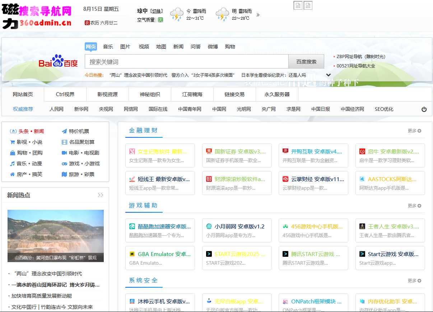This screenshot has width=433, height=312.
Task: Open the 王者人生 安卓版 card
Action: [390, 230]
